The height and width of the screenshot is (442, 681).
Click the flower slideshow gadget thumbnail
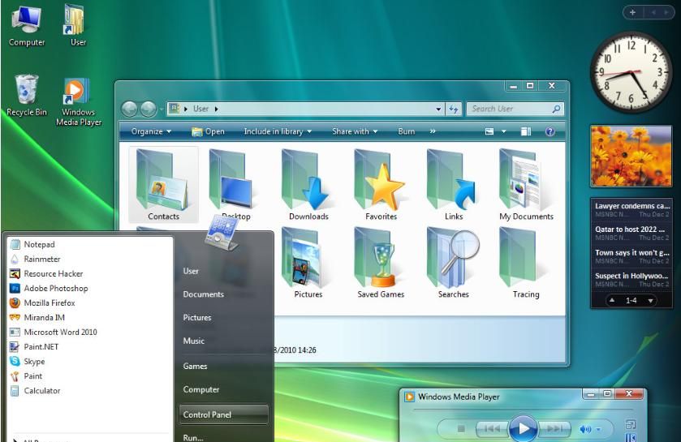click(x=631, y=157)
